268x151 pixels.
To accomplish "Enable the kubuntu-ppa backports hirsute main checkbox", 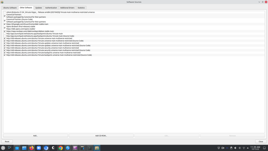I will tap(4, 34).
